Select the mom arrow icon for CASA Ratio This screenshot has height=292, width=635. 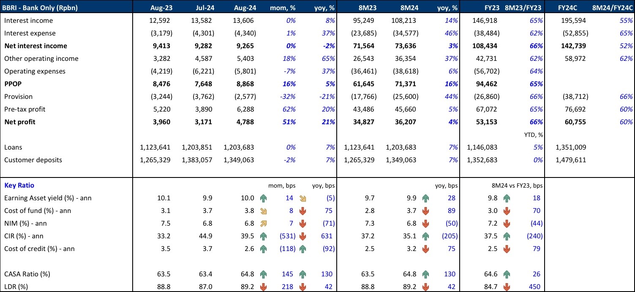click(x=264, y=274)
